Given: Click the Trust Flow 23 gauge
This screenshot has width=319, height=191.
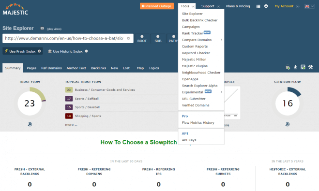Looking at the screenshot, I should coord(30,103).
